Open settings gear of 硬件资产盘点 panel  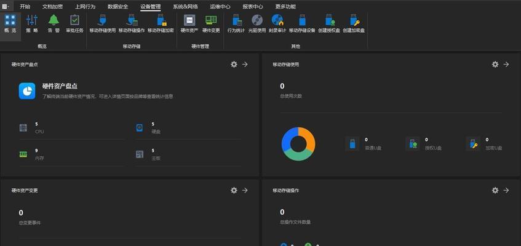(x=234, y=64)
